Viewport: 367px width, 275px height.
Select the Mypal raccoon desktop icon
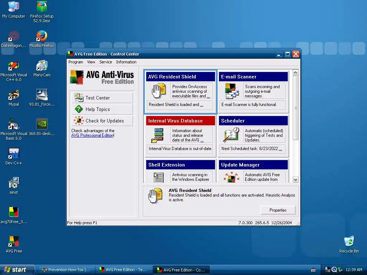[x=14, y=98]
